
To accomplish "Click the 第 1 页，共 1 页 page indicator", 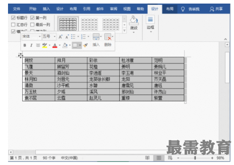I will 24,158.
